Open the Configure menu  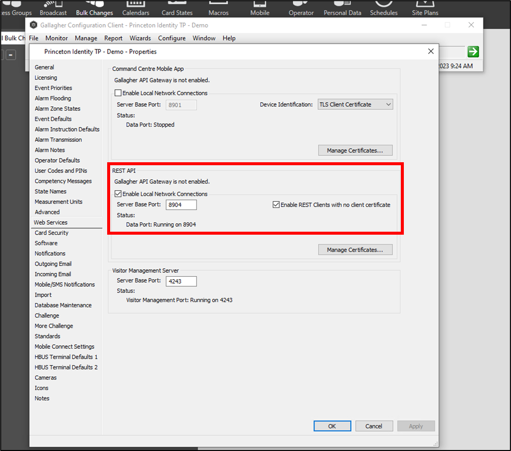pyautogui.click(x=172, y=38)
